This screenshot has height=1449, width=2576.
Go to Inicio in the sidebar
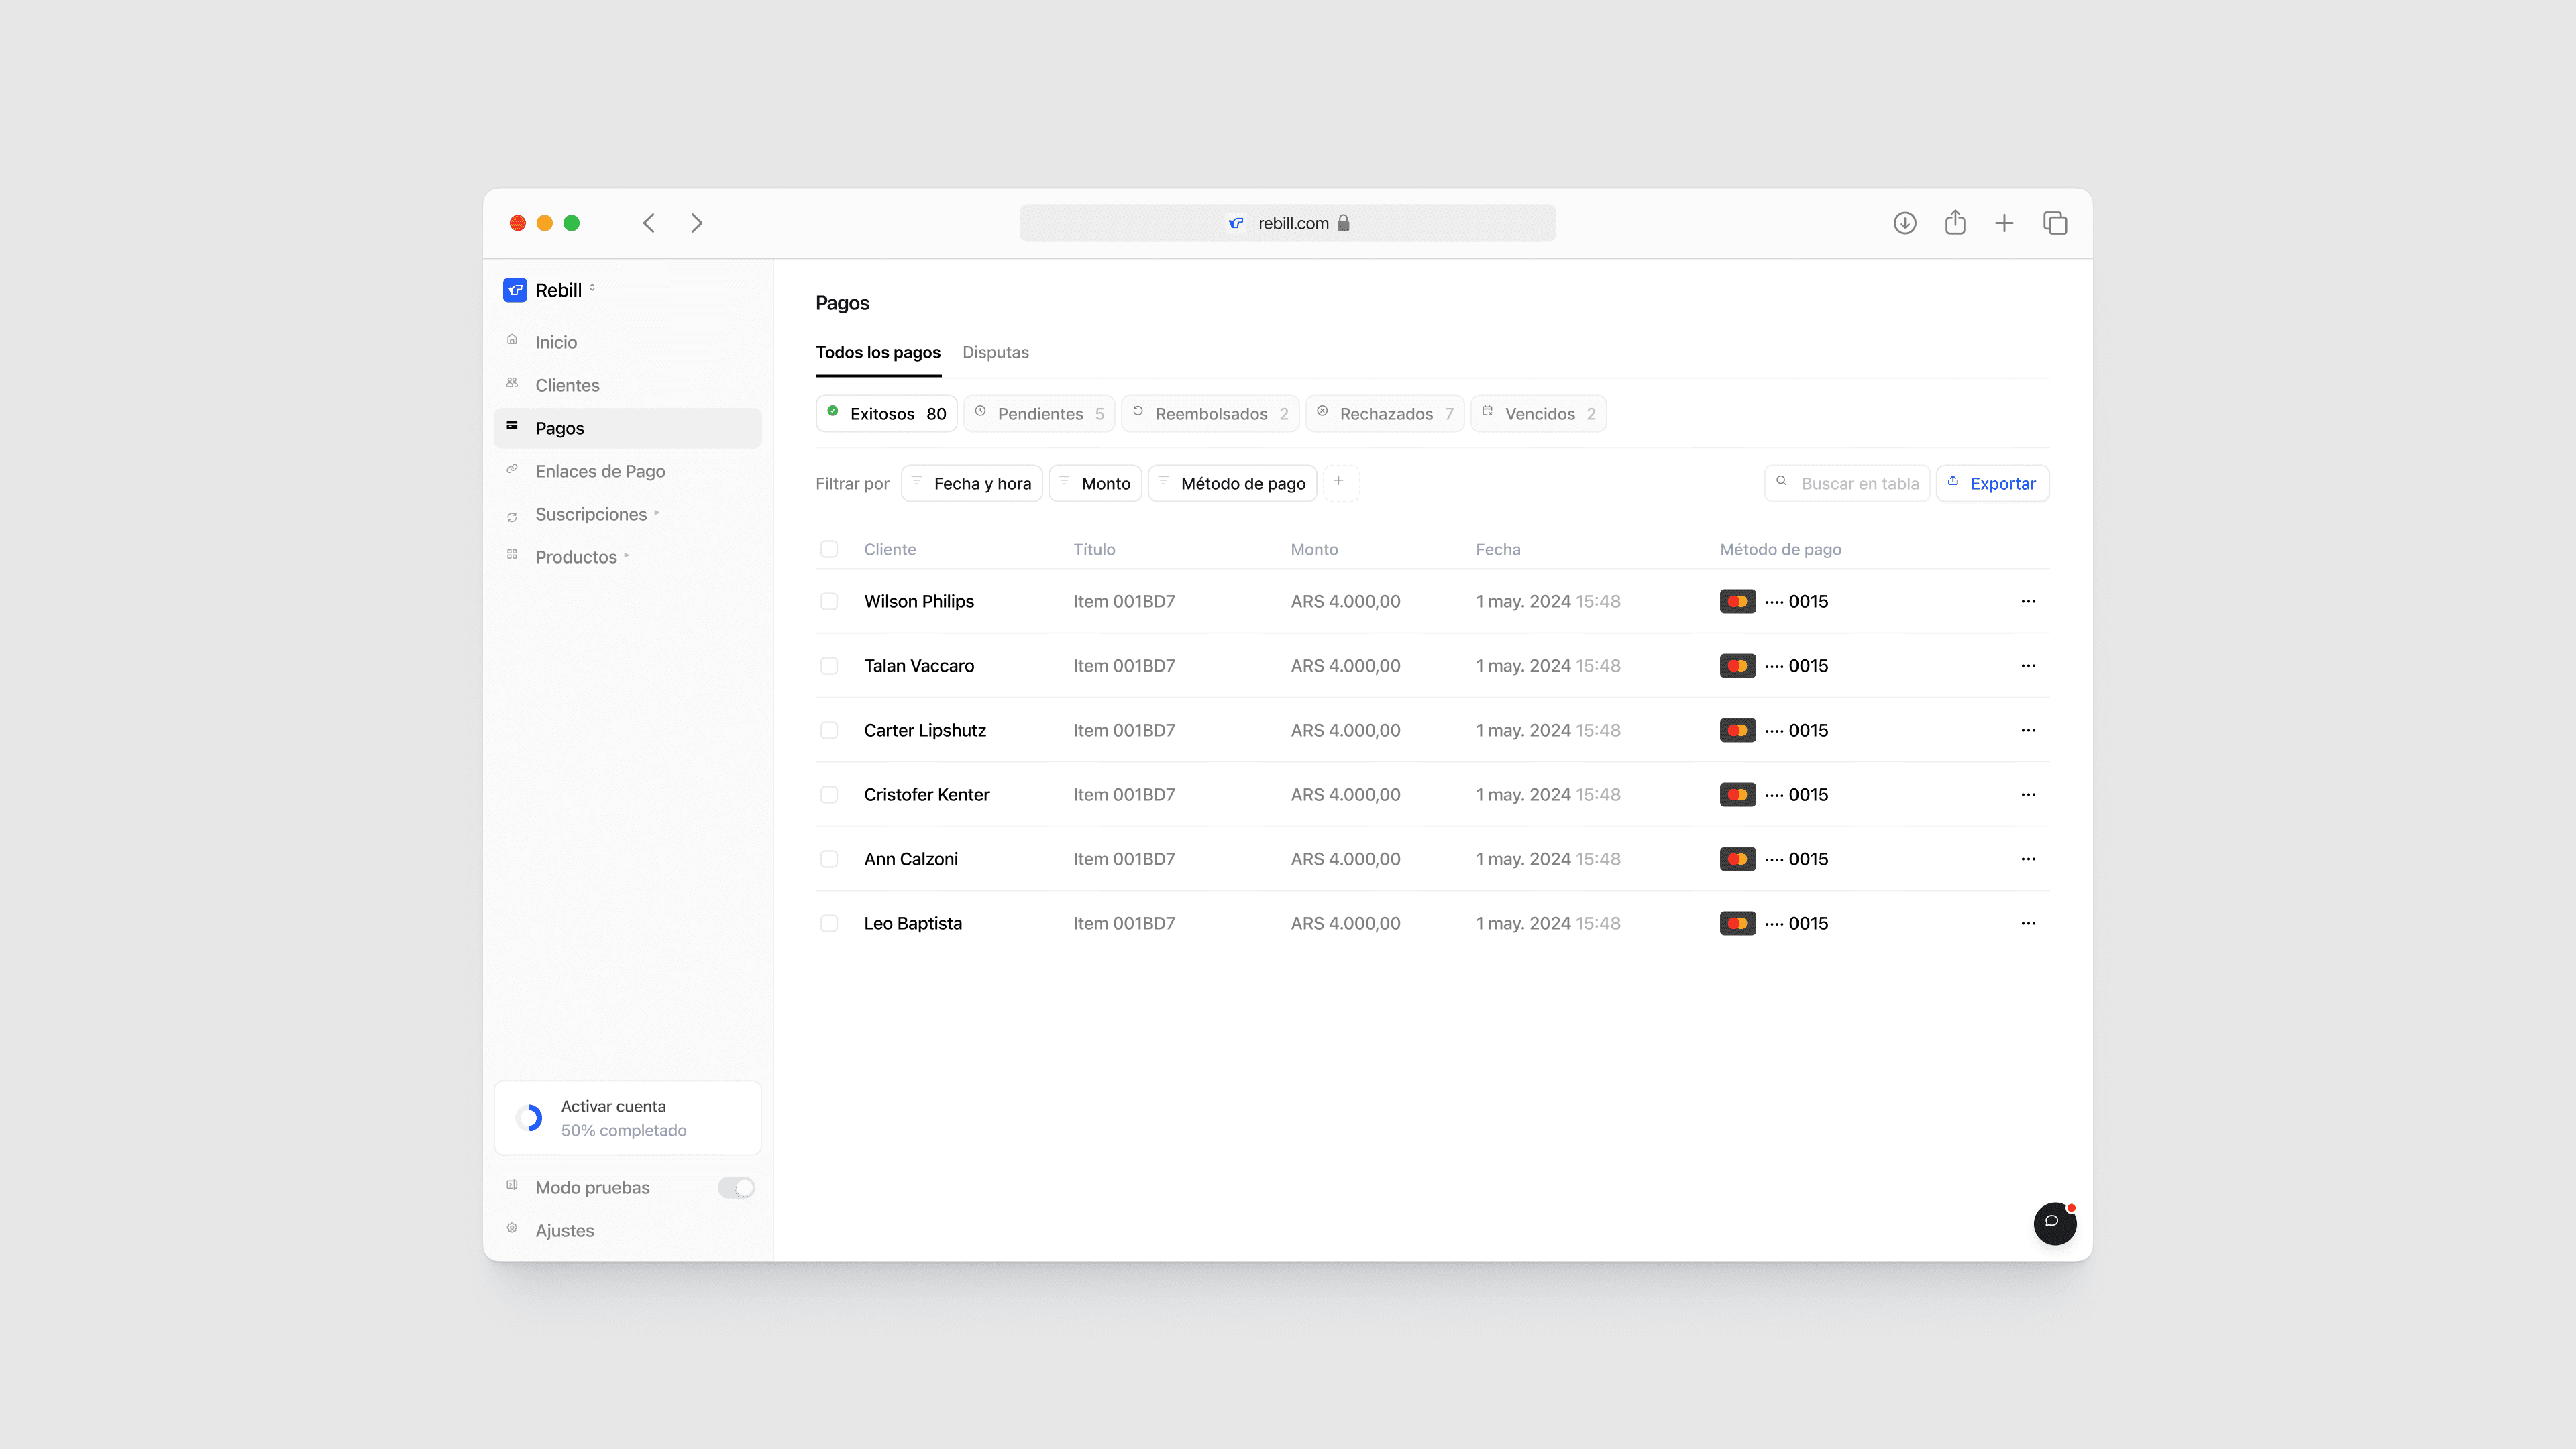(x=627, y=342)
